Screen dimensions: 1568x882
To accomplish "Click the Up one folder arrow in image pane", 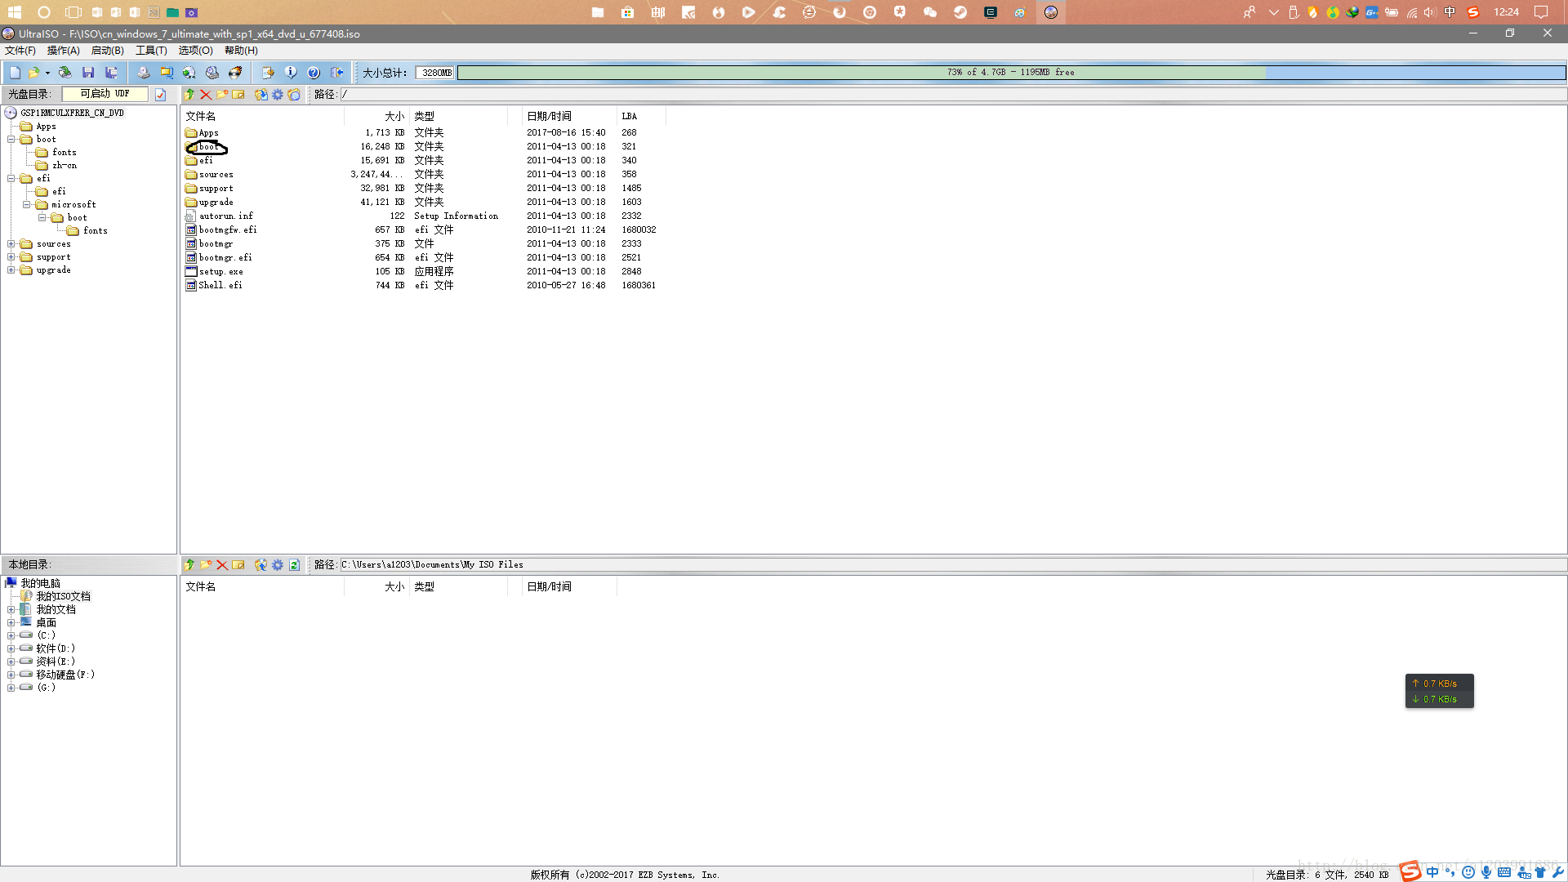I will pos(189,95).
